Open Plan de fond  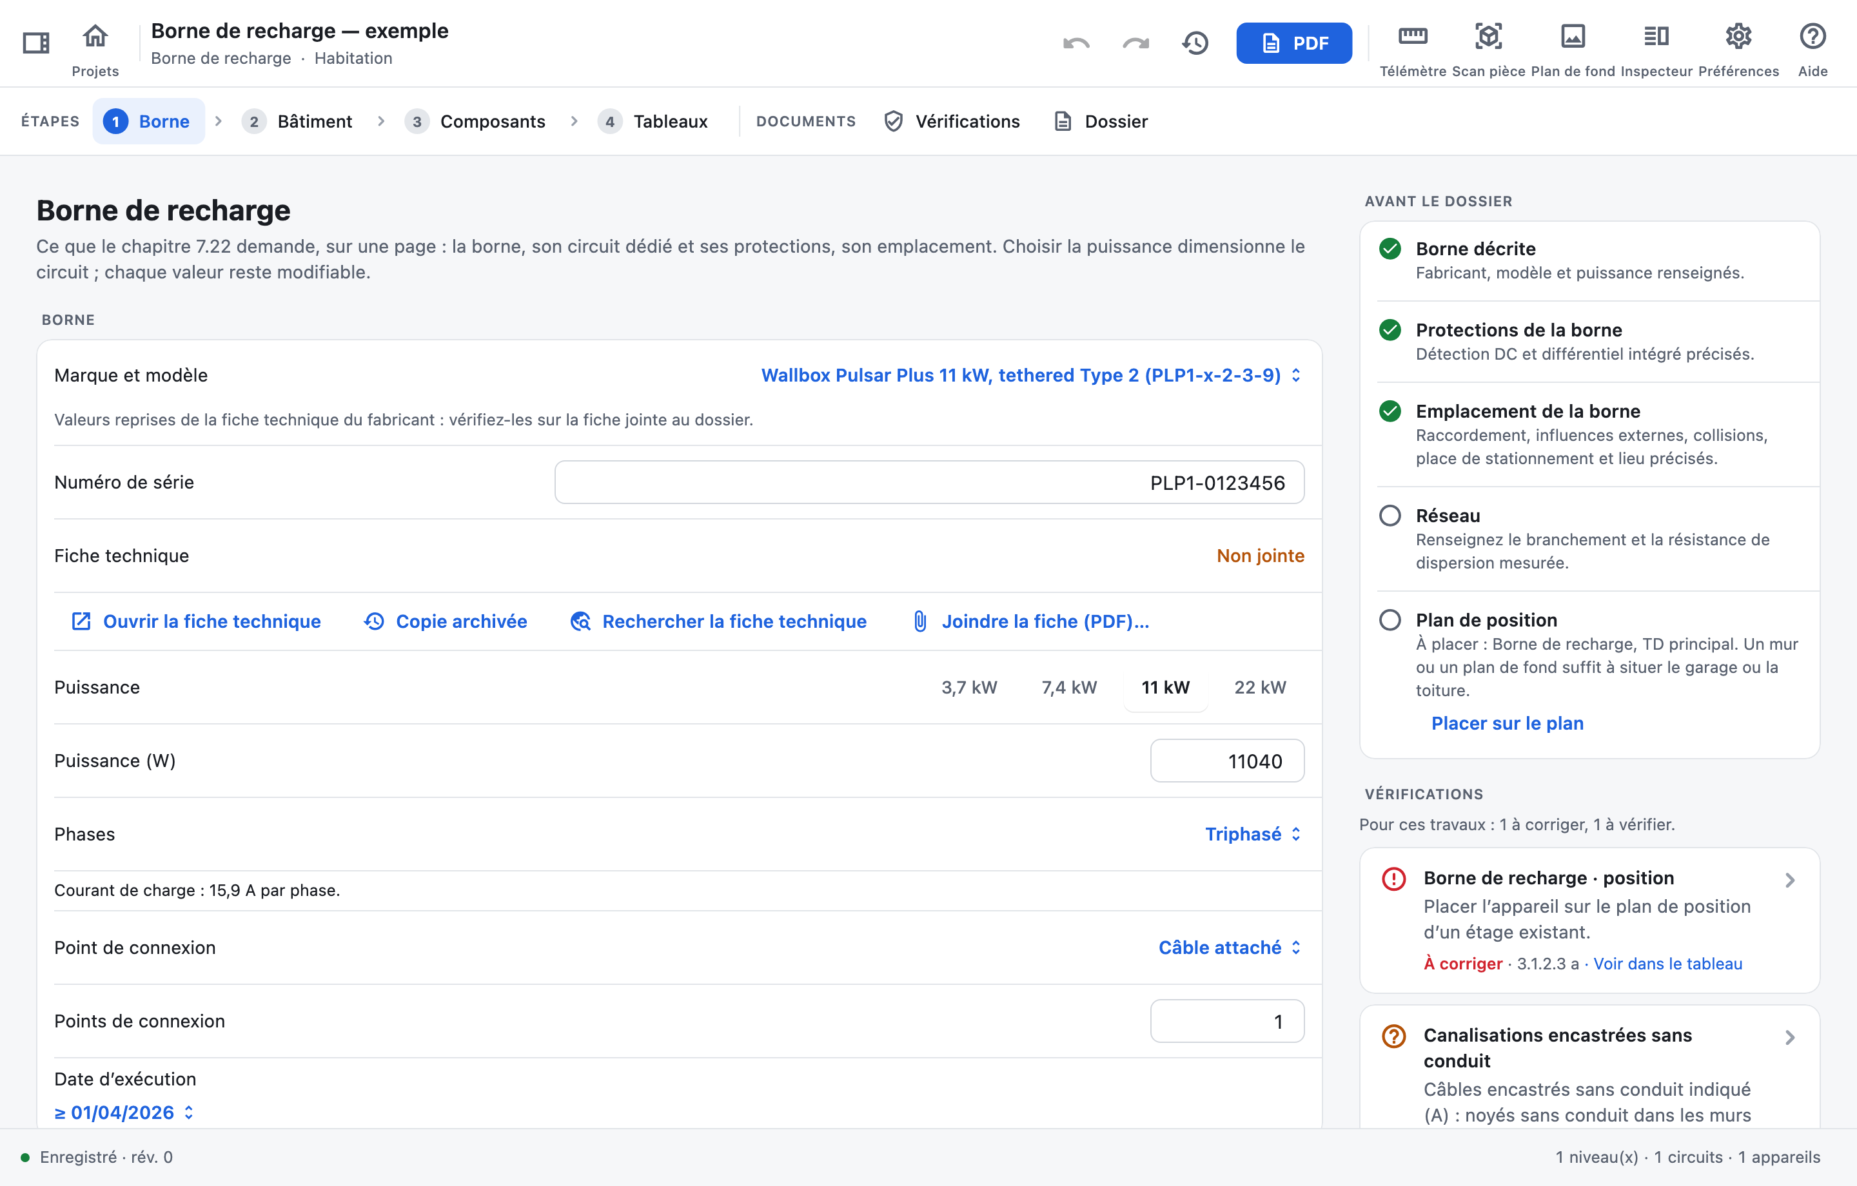pos(1573,50)
